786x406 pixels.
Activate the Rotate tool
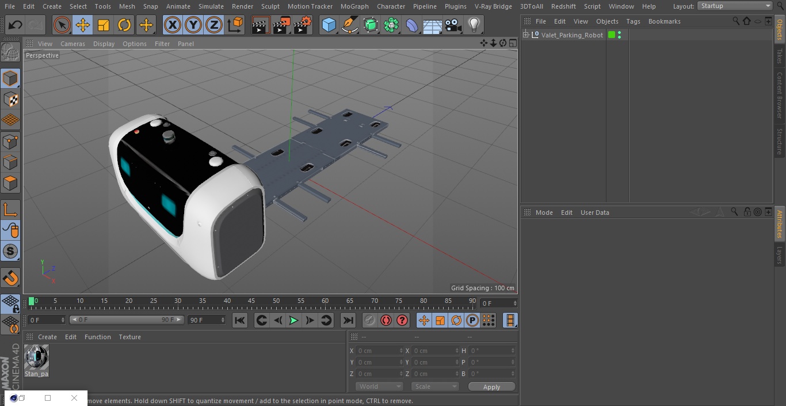[124, 25]
